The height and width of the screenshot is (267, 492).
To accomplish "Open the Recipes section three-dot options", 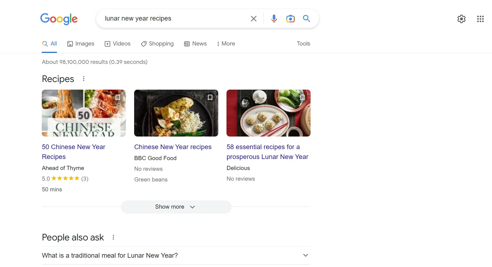I will (x=84, y=79).
